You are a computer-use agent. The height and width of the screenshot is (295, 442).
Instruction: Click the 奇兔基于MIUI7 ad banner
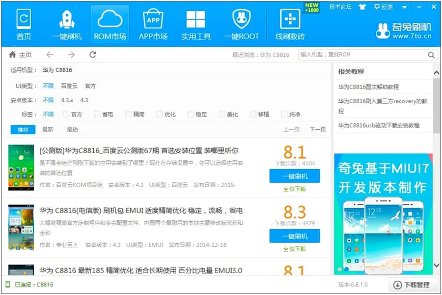click(x=383, y=214)
